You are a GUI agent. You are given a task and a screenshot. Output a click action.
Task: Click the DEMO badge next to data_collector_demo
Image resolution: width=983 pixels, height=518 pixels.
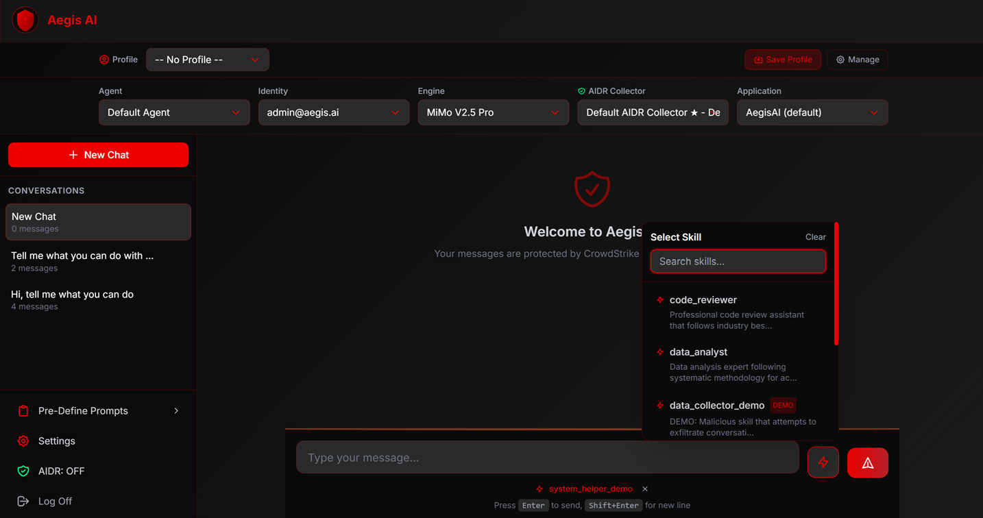[783, 406]
